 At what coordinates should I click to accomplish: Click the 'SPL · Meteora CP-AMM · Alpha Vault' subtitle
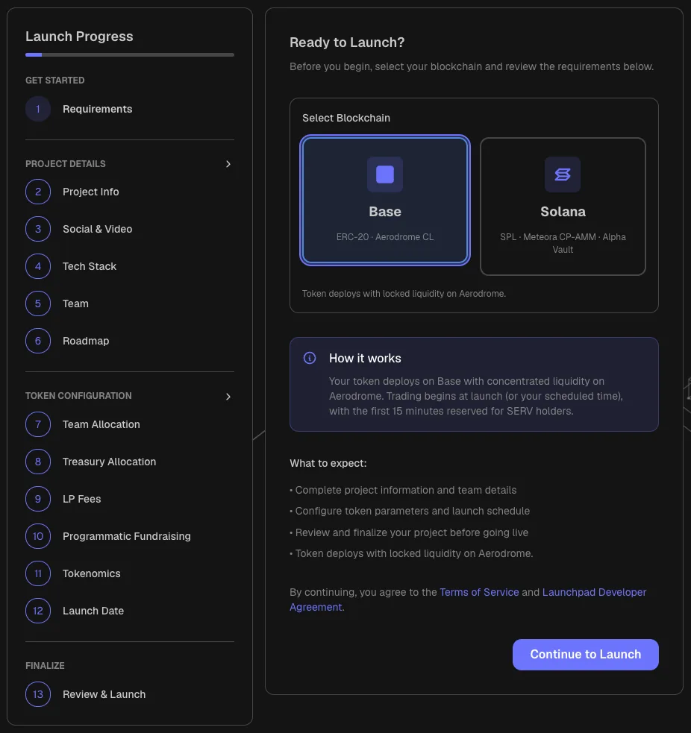[563, 243]
